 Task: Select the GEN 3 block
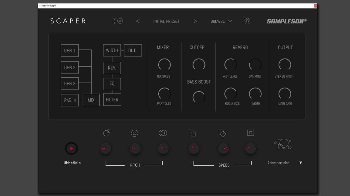(x=70, y=83)
